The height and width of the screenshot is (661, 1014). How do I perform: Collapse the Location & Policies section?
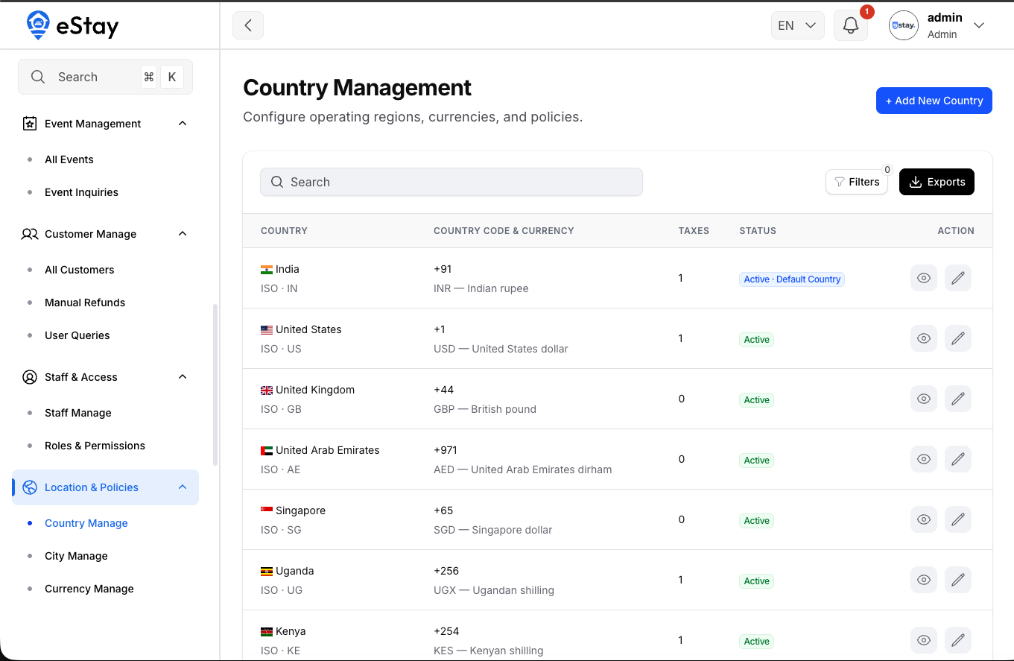[183, 487]
